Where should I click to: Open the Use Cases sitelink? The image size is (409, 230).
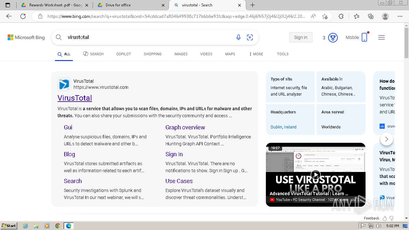179,181
